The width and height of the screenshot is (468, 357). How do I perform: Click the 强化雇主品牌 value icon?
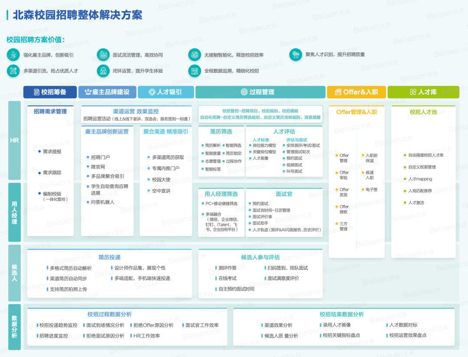(x=13, y=55)
